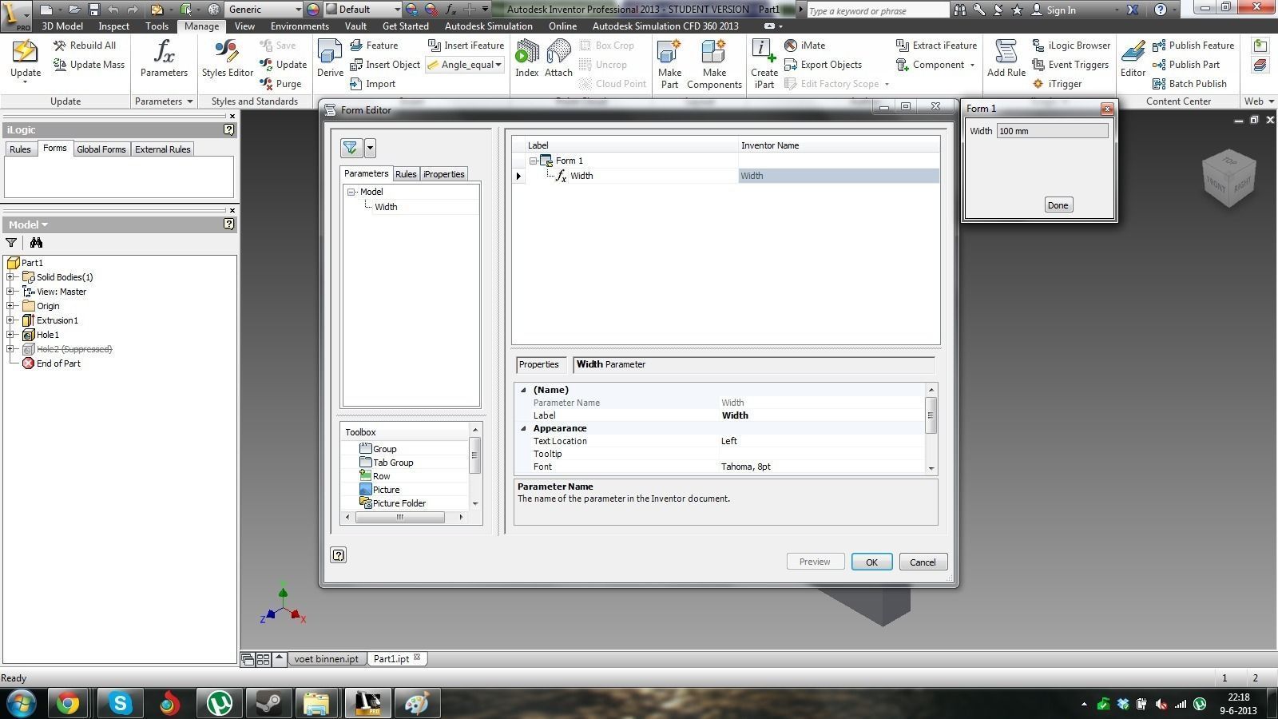This screenshot has height=719, width=1278.
Task: Switch to the iProperties tab
Action: point(443,174)
